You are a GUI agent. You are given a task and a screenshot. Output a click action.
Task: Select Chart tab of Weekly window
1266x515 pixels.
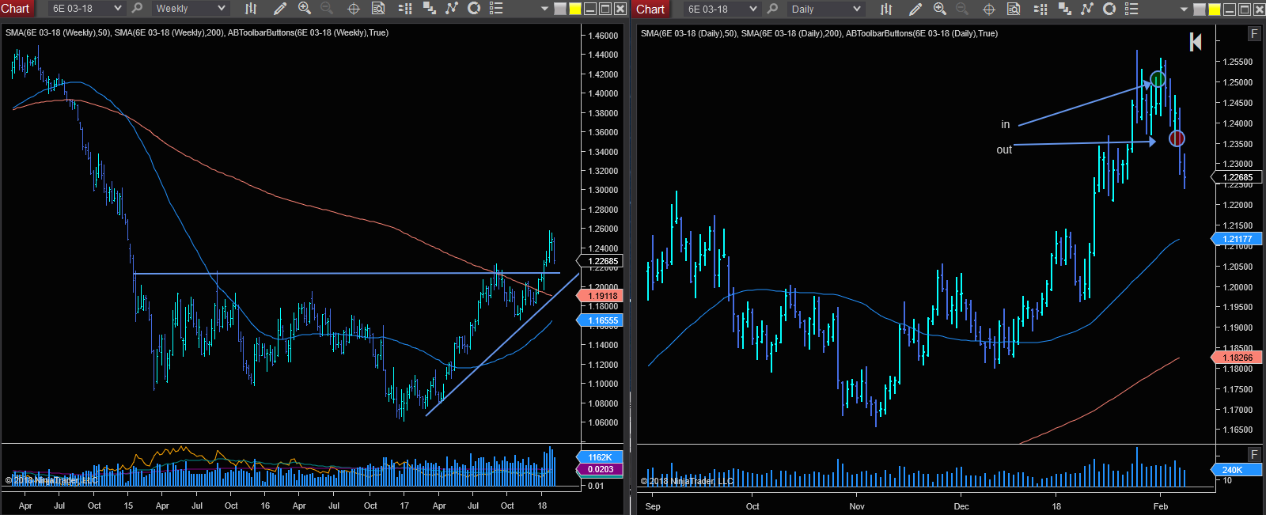tap(16, 9)
